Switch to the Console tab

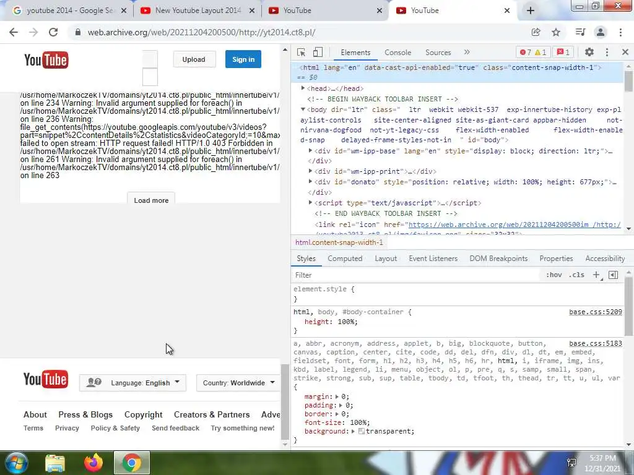coord(398,53)
